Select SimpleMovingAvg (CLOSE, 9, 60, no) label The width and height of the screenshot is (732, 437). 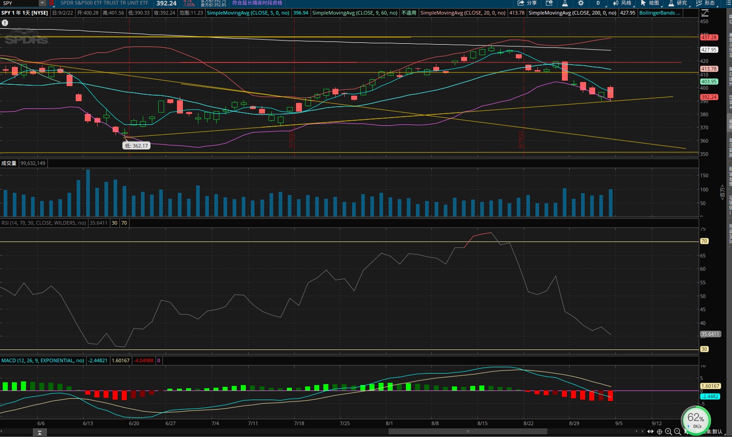pos(354,13)
